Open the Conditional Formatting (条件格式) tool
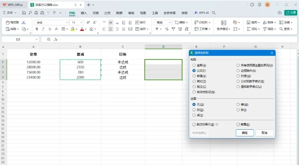The height and width of the screenshot is (165, 299). (x=223, y=25)
